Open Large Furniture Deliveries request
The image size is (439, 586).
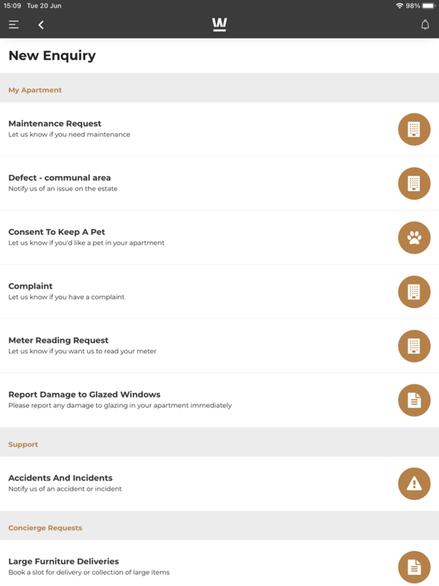point(219,563)
